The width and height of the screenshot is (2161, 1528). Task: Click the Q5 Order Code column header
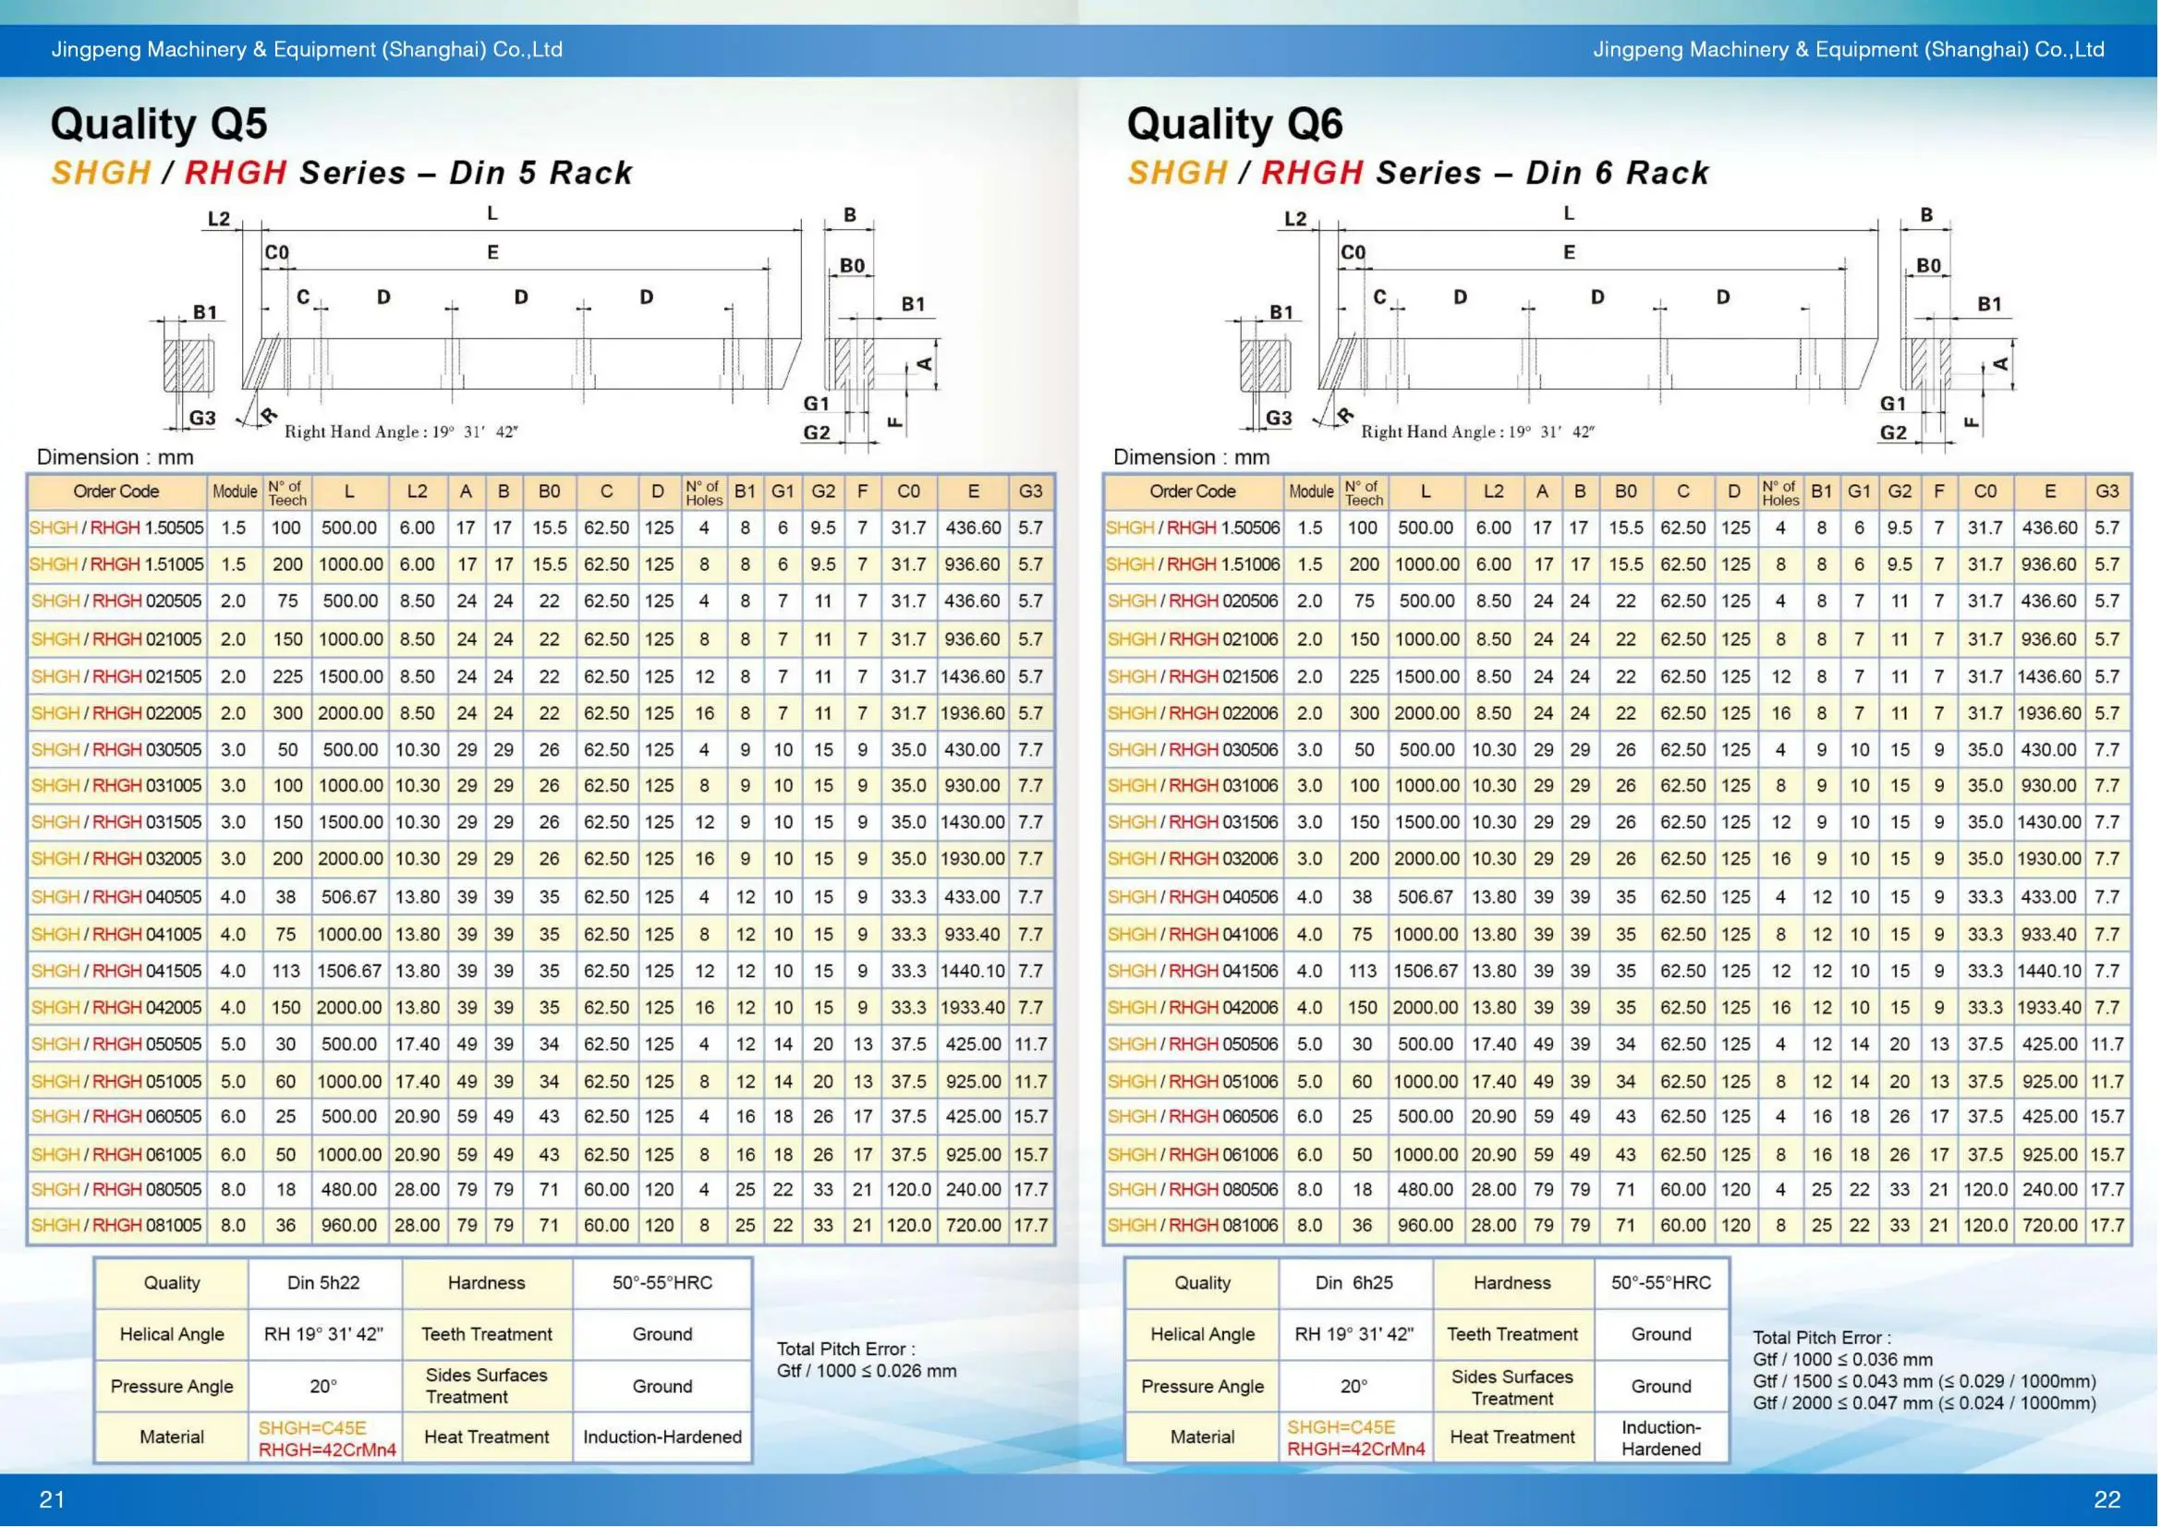[x=116, y=491]
